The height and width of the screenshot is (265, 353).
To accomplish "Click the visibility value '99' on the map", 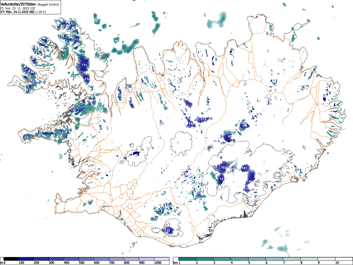I will click(230, 136).
